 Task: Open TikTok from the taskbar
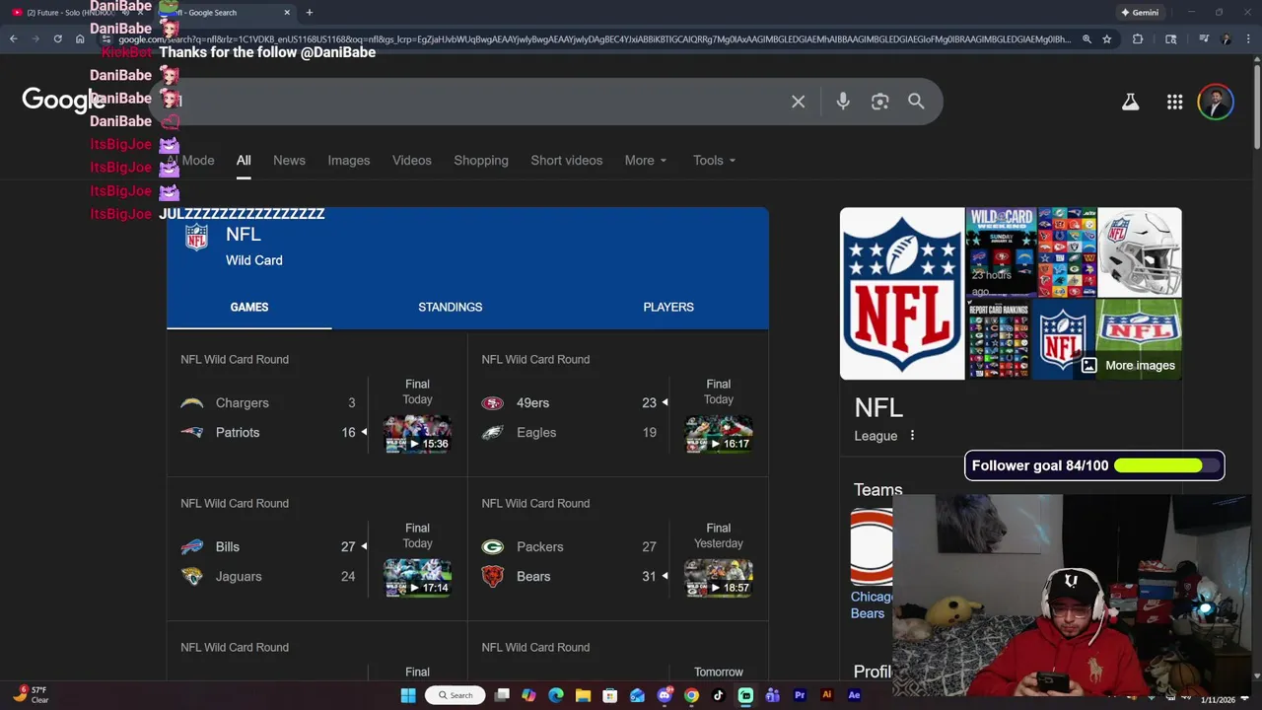(x=718, y=695)
